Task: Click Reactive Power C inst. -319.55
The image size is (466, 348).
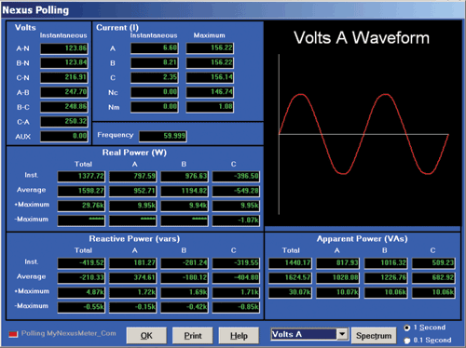Action: [236, 263]
